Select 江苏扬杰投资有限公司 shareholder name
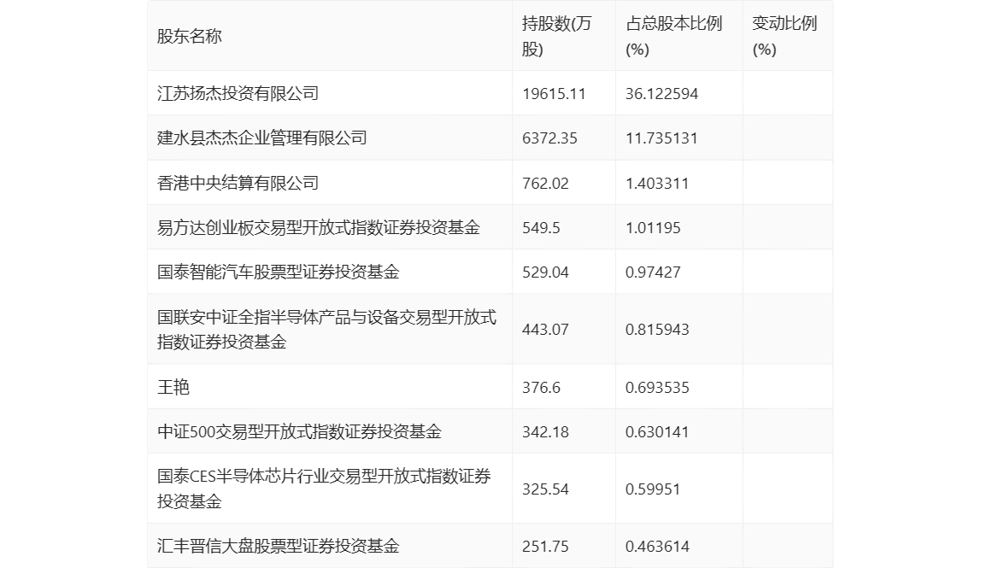 coord(238,94)
